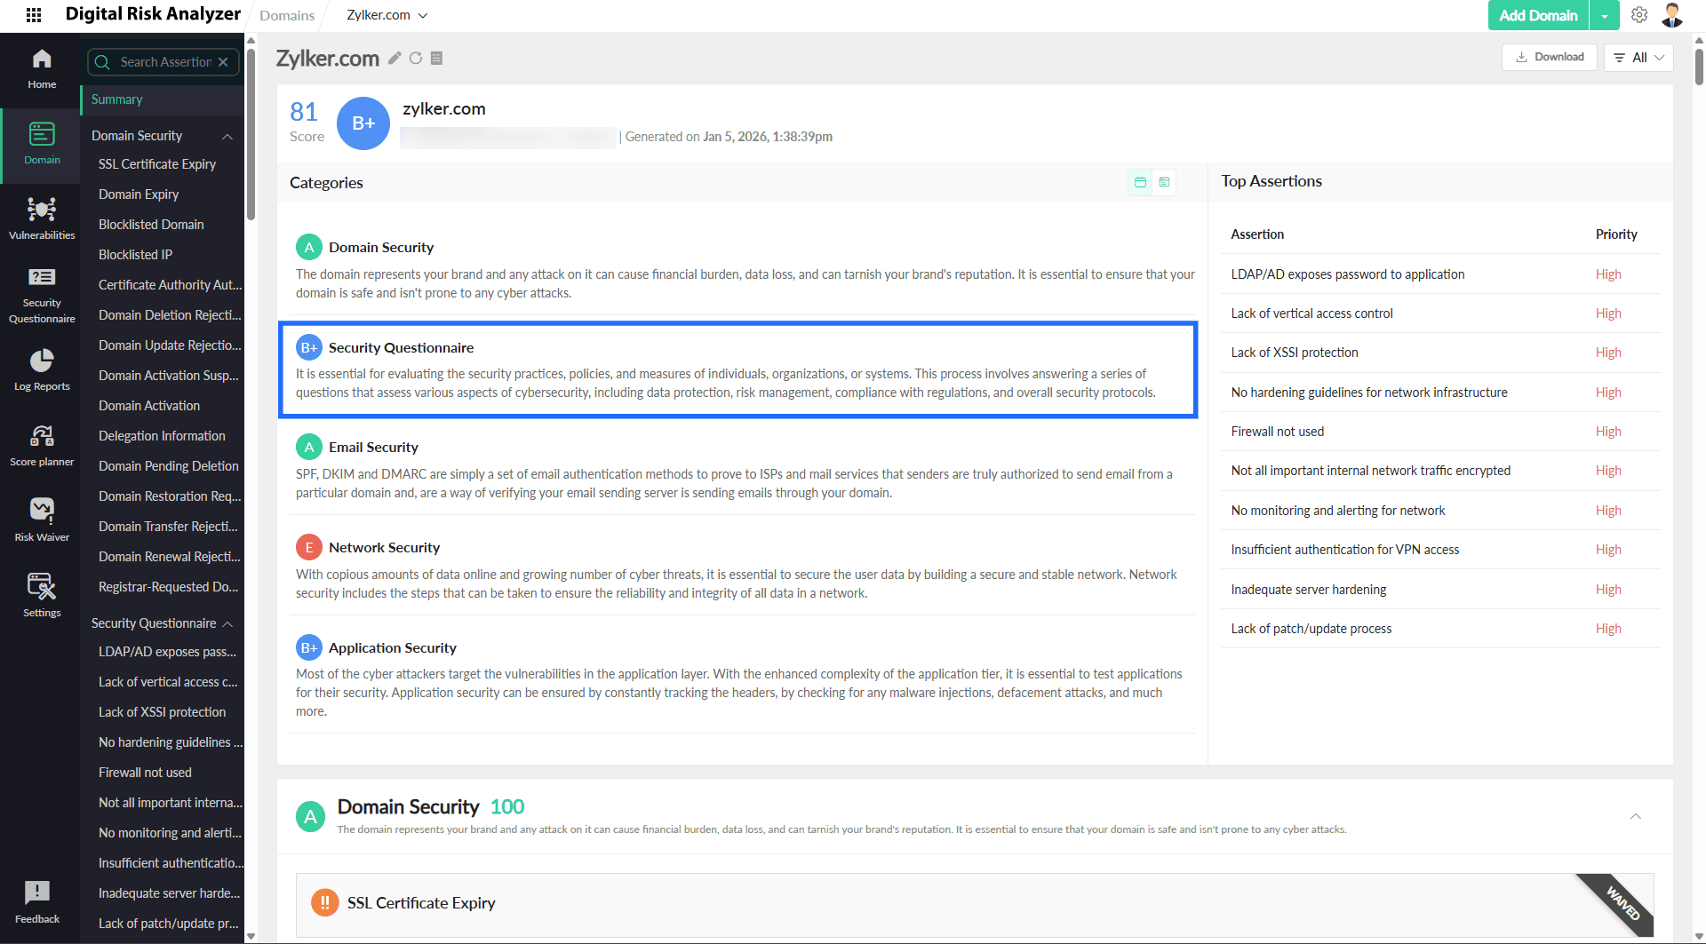Image resolution: width=1706 pixels, height=944 pixels.
Task: Select SSL Certificate Expiry in sidebar
Action: click(157, 164)
